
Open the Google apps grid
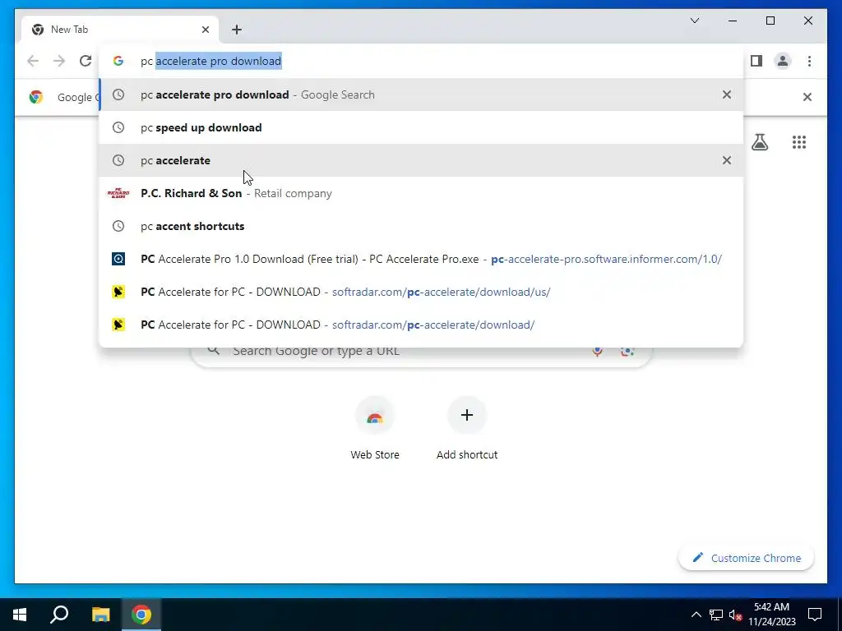[x=799, y=142]
